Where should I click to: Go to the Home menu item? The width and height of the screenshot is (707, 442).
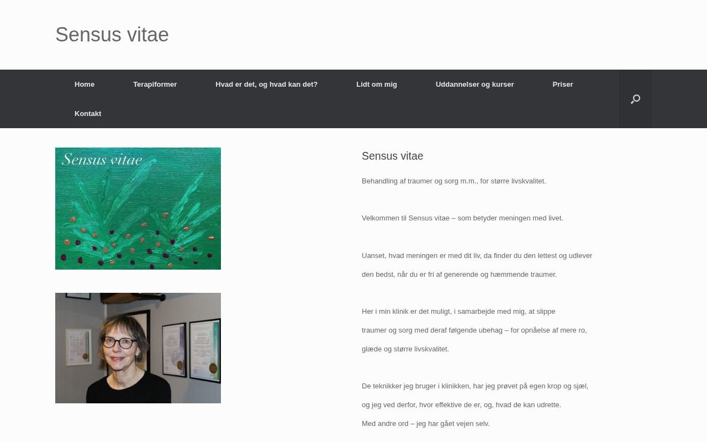(x=85, y=85)
